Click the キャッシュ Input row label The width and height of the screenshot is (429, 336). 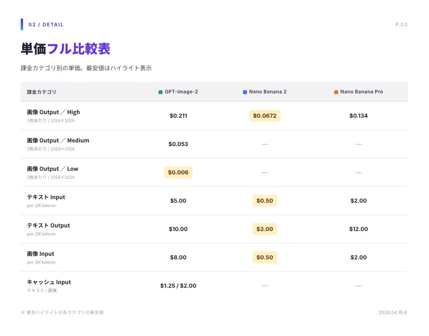49,282
